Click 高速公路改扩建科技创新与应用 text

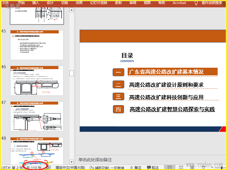click(x=166, y=97)
